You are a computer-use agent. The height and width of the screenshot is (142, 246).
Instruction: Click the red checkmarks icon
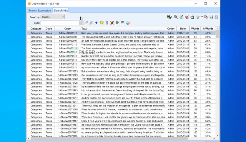187,17
